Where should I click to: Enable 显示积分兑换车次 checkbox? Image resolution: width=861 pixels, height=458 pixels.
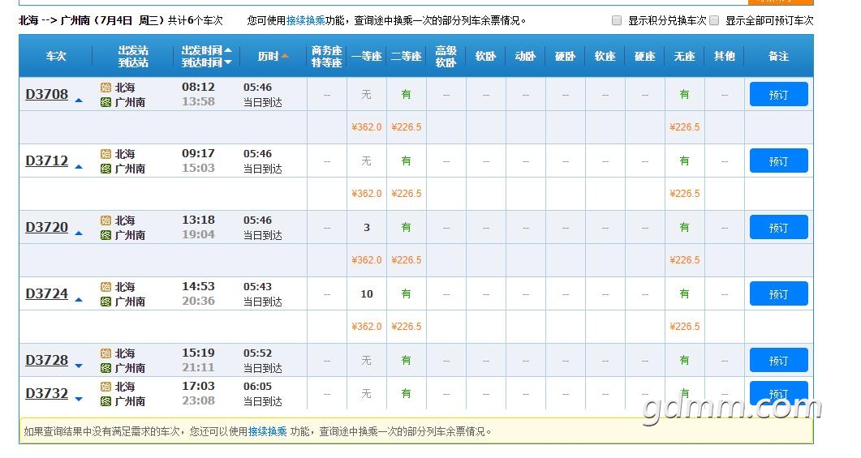coord(617,20)
